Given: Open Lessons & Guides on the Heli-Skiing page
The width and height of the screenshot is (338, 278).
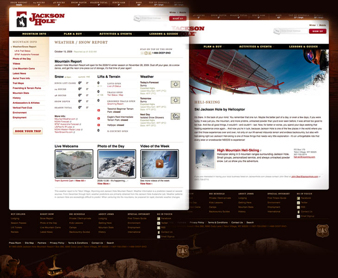Looking at the screenshot, I should [303, 47].
